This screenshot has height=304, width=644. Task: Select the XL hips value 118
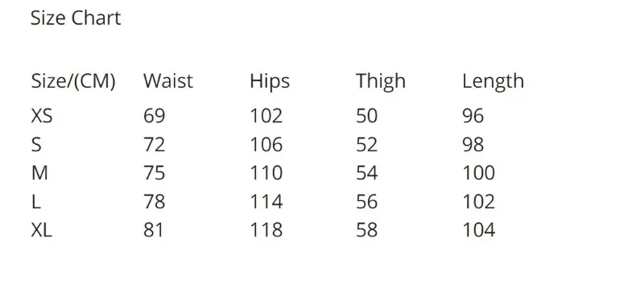pos(266,230)
